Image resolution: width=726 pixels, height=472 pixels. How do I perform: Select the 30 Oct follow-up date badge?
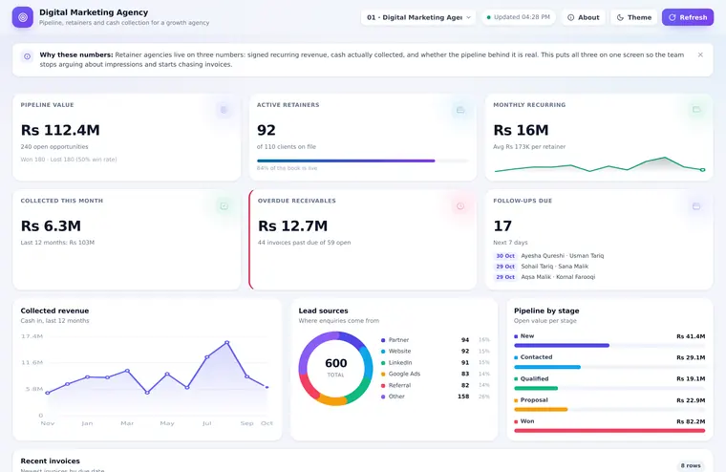click(505, 256)
